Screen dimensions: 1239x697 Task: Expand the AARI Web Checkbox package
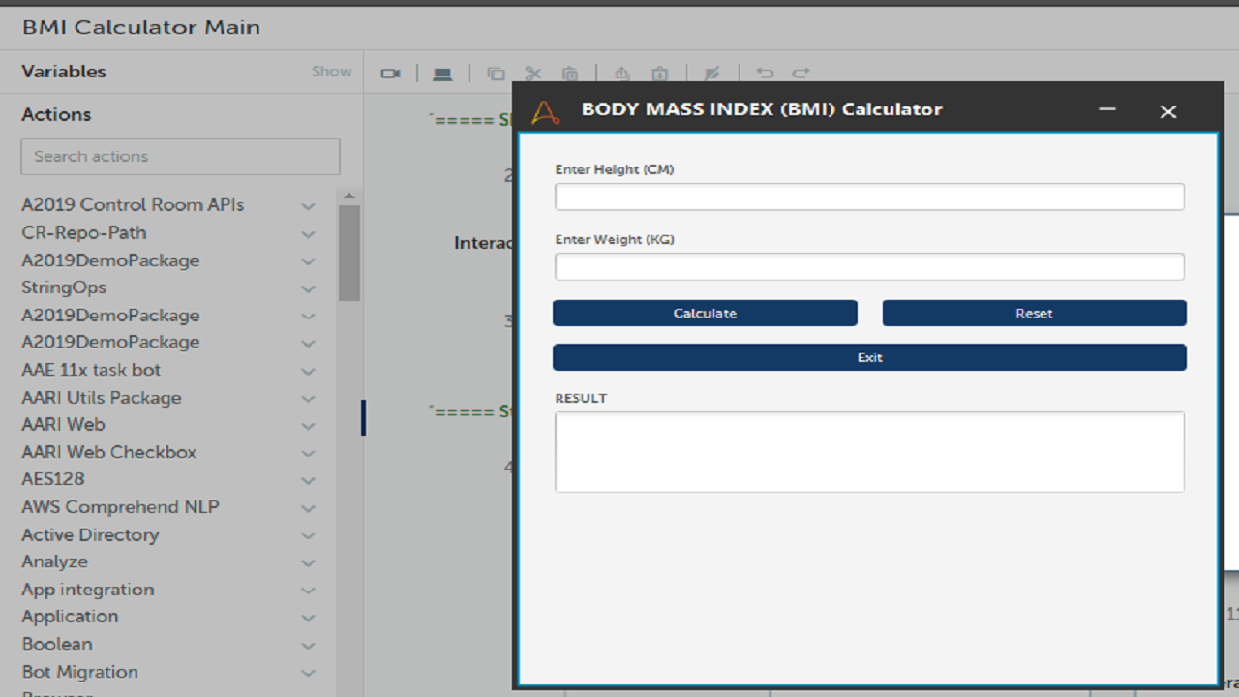pyautogui.click(x=308, y=453)
